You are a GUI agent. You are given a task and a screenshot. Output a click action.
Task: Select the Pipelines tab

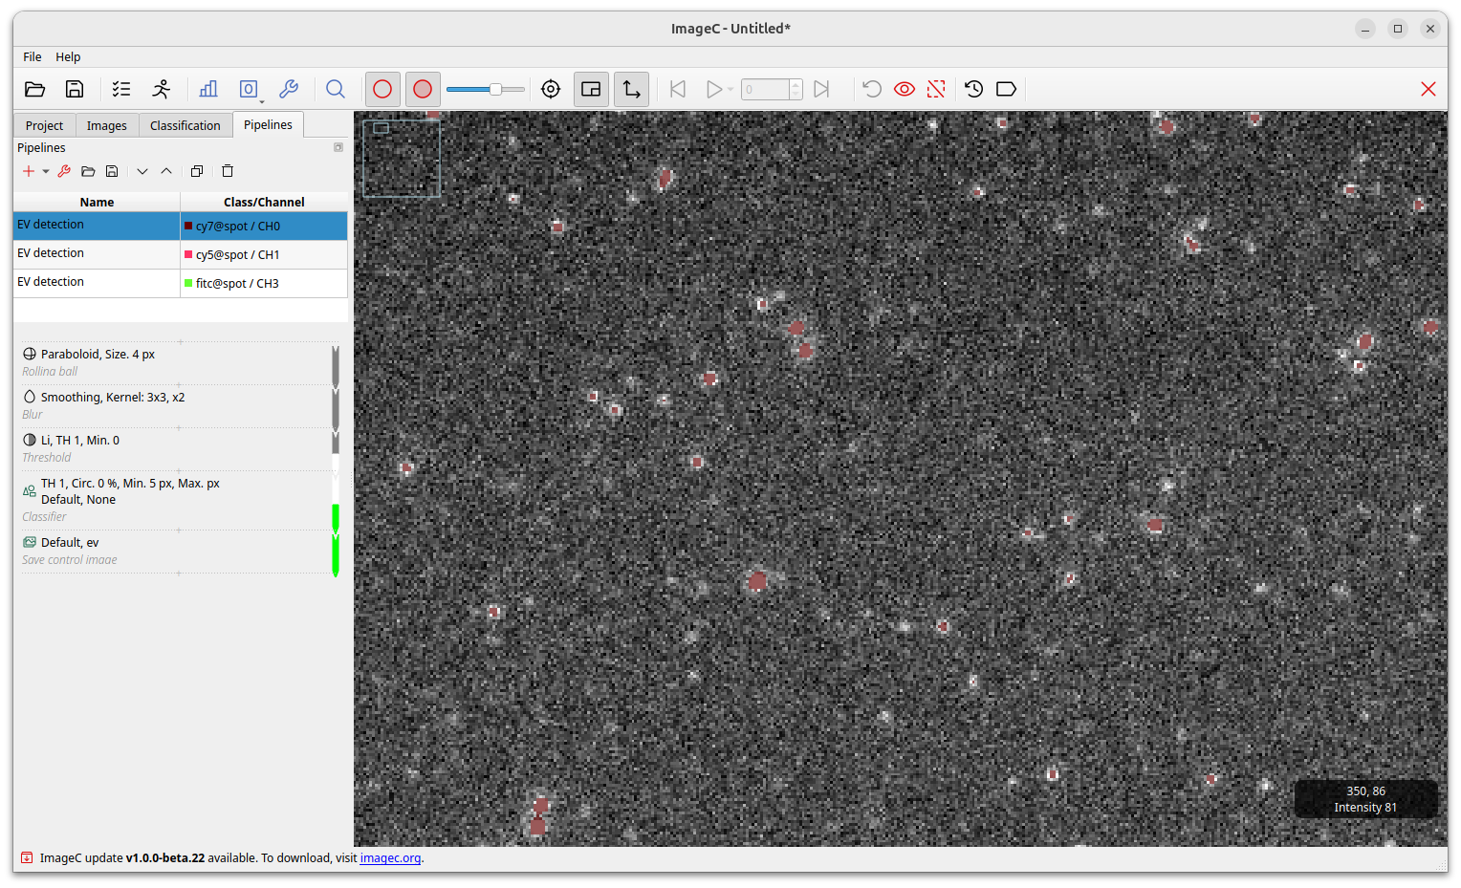tap(268, 124)
